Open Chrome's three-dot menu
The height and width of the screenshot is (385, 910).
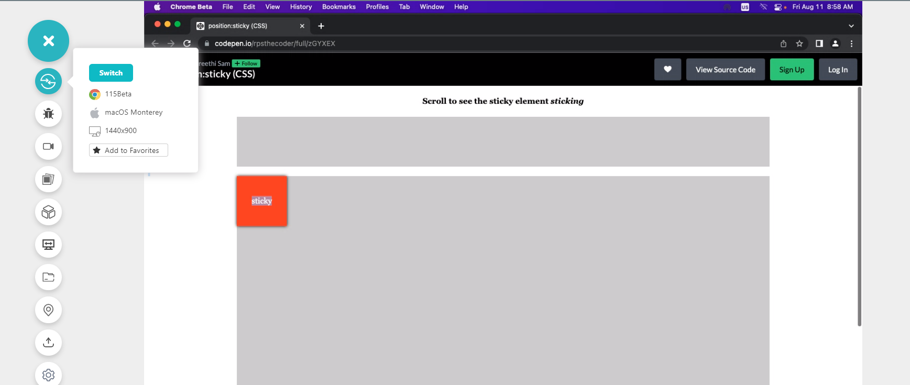click(x=851, y=43)
